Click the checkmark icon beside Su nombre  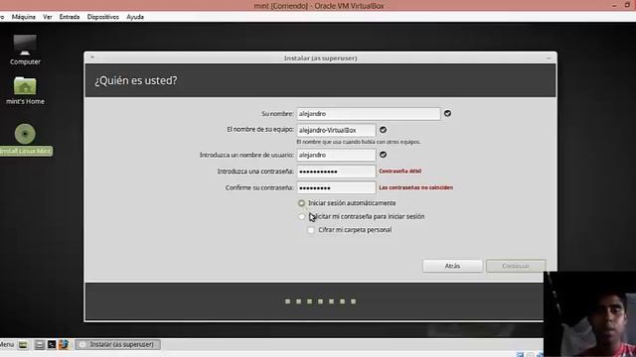[447, 113]
